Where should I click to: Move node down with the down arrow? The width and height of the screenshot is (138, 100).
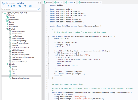(11, 6)
